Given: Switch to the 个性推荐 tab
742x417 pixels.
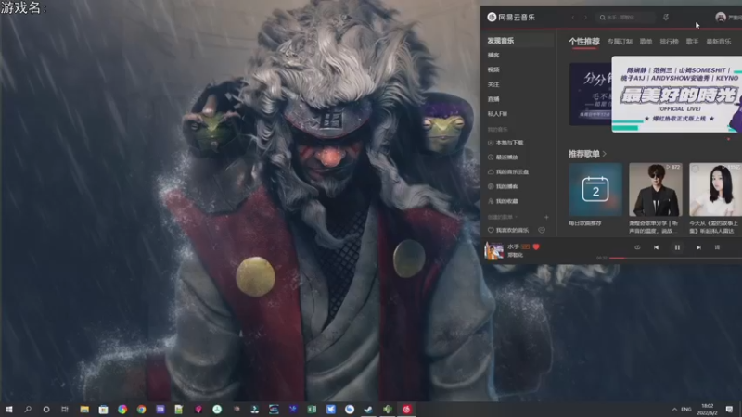Looking at the screenshot, I should click(x=584, y=42).
